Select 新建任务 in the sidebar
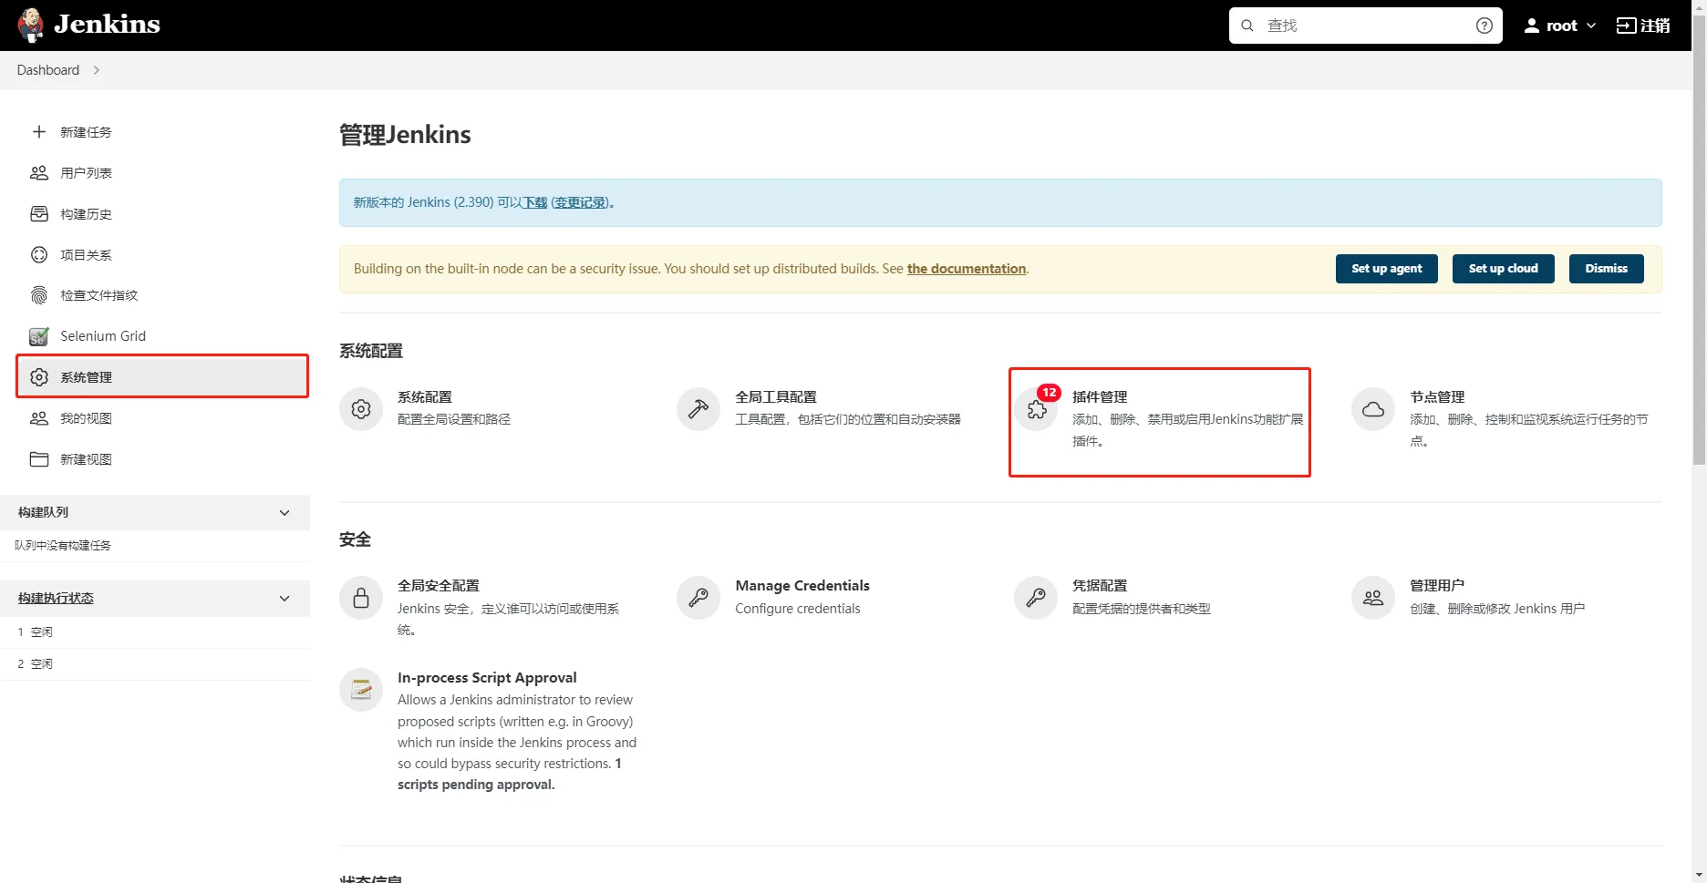Image resolution: width=1707 pixels, height=883 pixels. point(86,132)
